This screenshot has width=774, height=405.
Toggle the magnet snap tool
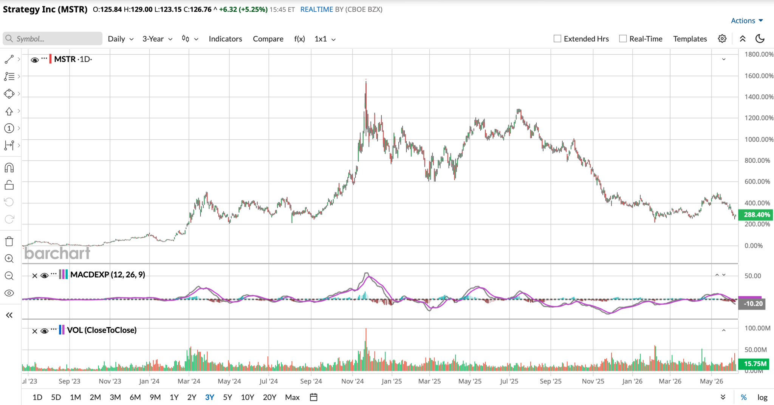click(x=9, y=168)
